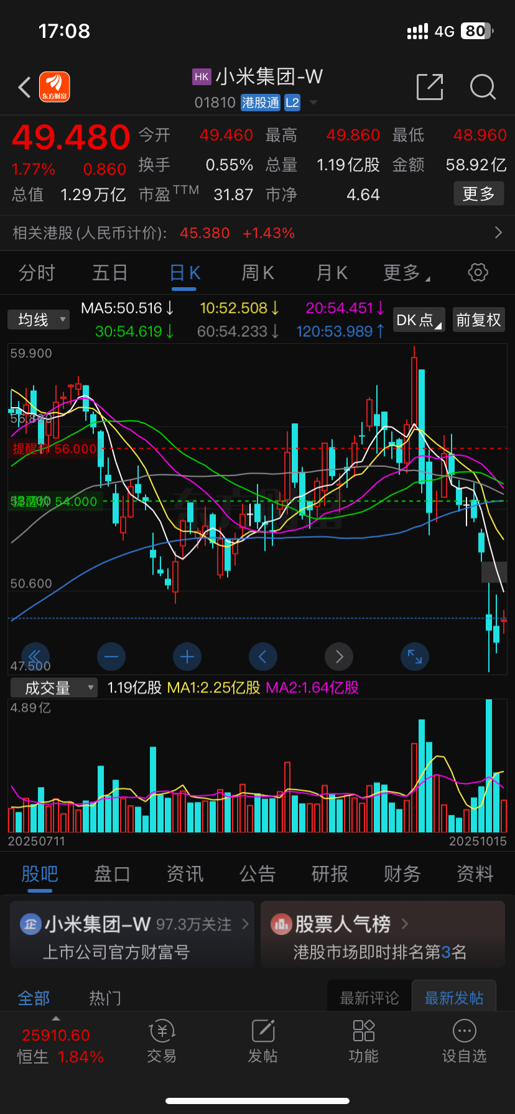Tap the 港股通 badge
This screenshot has width=515, height=1114.
pos(261,103)
